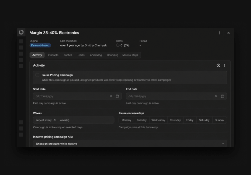251x175 pixels.
Task: Click the app logo in sidebar
Action: click(21, 32)
